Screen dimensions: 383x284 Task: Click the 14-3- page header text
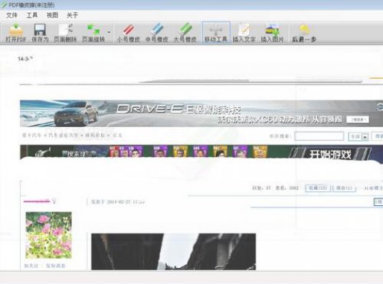25,59
